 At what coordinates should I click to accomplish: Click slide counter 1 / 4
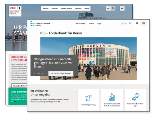tap(38, 73)
